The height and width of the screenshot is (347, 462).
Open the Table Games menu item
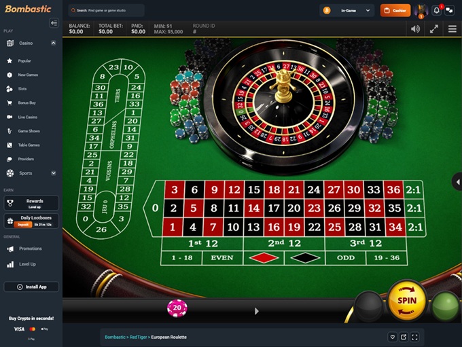pyautogui.click(x=29, y=145)
